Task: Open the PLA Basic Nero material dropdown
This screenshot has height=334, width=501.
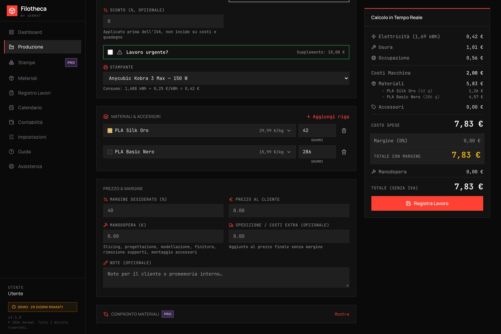Action: 199,152
